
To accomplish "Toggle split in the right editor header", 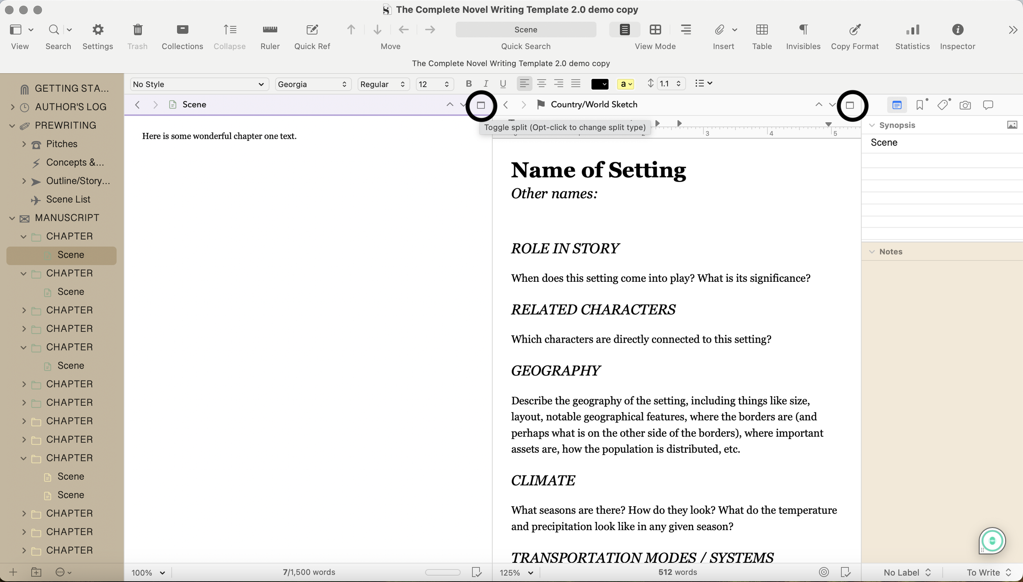I will click(851, 105).
